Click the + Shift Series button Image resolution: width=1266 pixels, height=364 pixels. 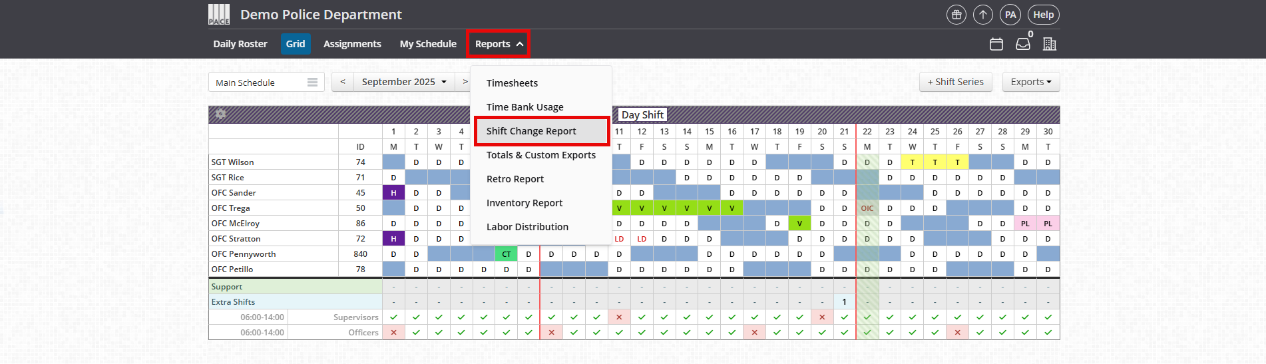(955, 82)
